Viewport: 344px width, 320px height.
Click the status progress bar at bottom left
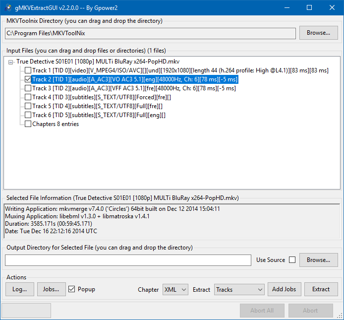(x=26, y=311)
